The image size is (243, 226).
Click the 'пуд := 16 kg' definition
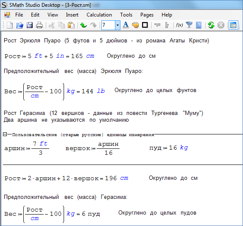coord(169,148)
